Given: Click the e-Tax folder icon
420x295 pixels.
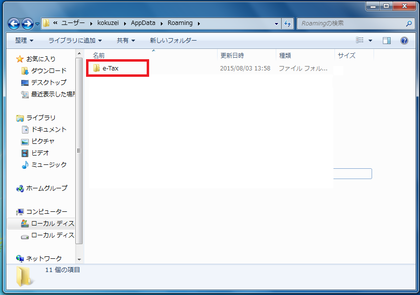Looking at the screenshot, I should pyautogui.click(x=96, y=68).
